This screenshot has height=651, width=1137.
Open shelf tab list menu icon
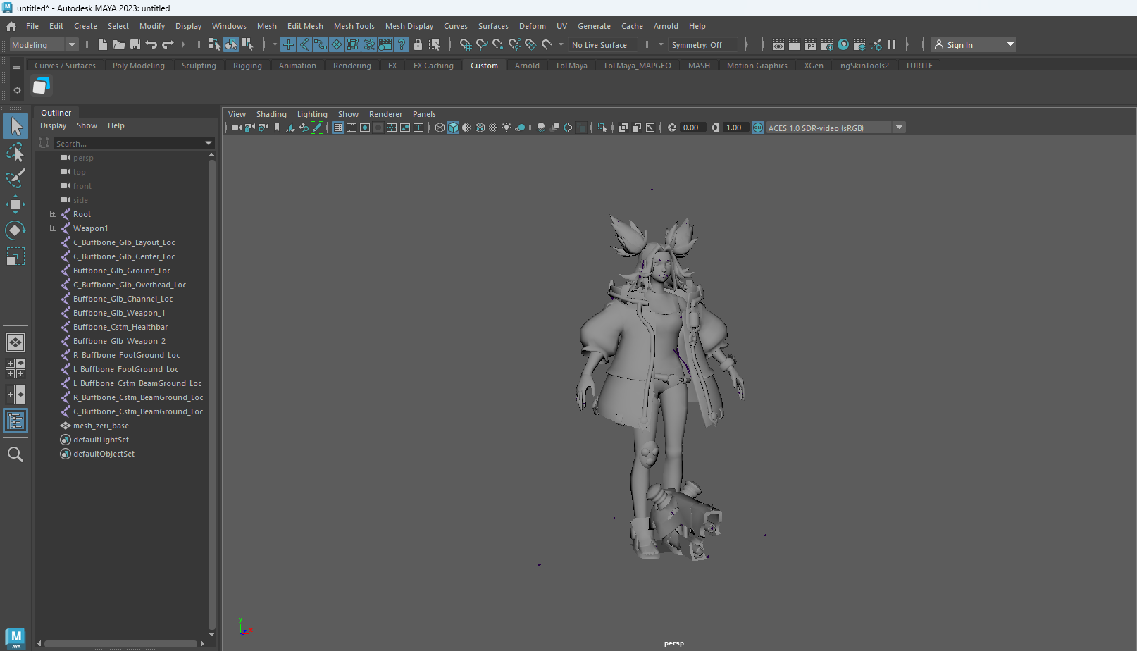click(17, 68)
